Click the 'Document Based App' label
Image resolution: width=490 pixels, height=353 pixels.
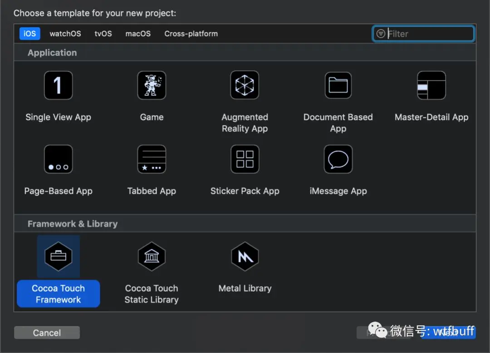pos(338,123)
